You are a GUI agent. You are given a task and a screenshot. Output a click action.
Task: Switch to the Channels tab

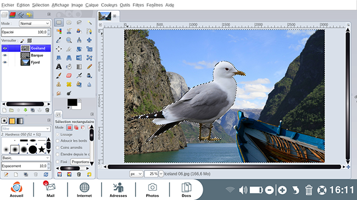13,15
